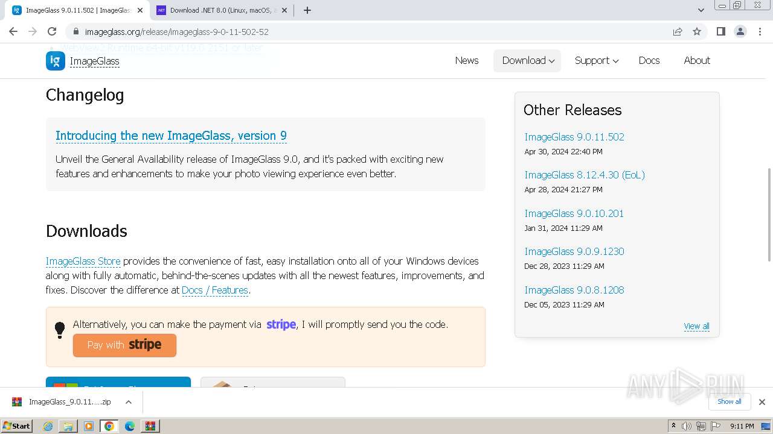Open ImageGlass 9.0.10.201 release
This screenshot has height=434, width=773.
pyautogui.click(x=574, y=213)
